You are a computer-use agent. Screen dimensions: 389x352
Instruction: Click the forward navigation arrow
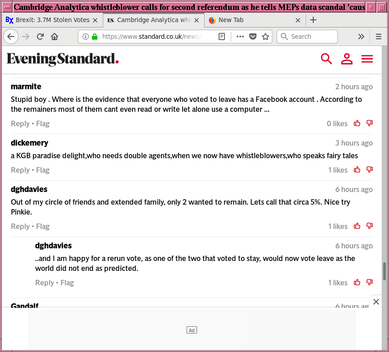point(26,37)
